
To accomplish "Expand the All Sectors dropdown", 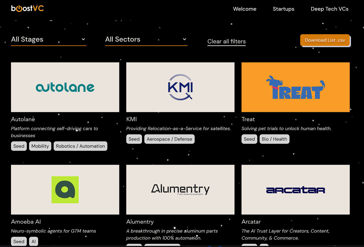I will point(146,39).
